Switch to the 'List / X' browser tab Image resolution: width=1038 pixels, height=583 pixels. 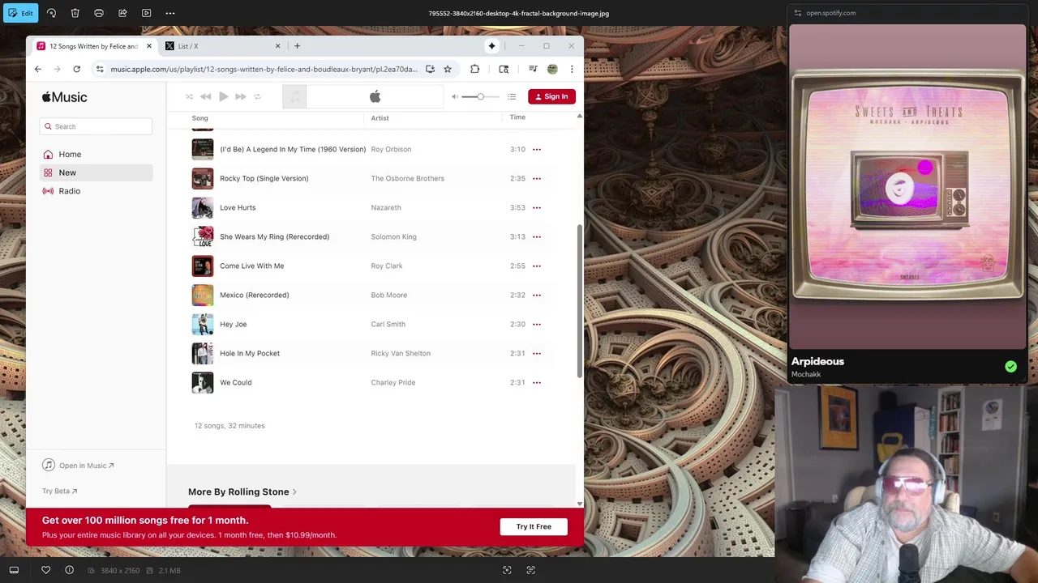coord(221,46)
